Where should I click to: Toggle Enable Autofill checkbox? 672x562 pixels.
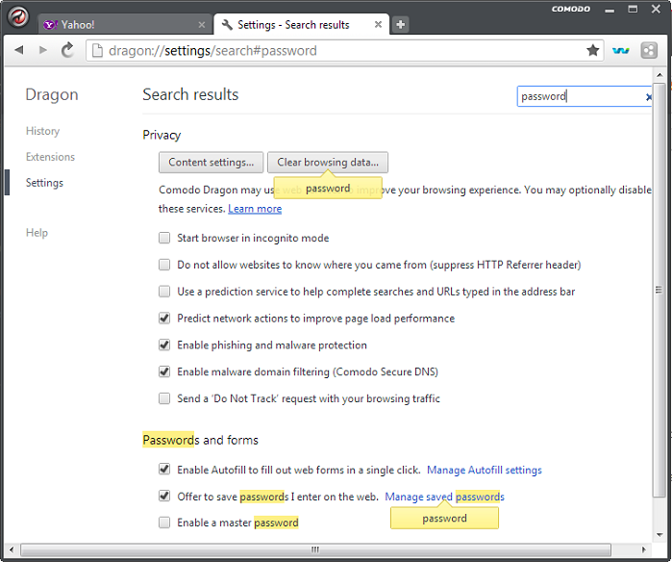164,469
